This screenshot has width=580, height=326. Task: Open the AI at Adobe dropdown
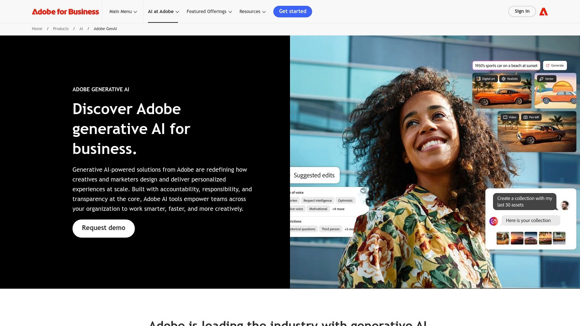pyautogui.click(x=163, y=12)
